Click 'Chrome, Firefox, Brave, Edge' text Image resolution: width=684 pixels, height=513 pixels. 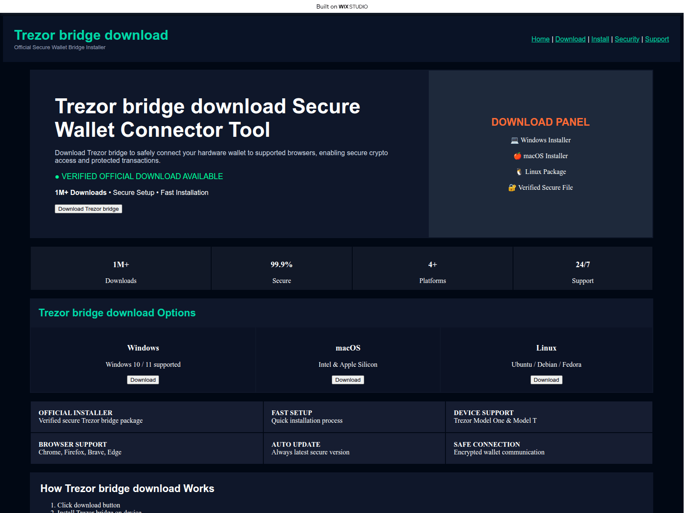coord(80,452)
